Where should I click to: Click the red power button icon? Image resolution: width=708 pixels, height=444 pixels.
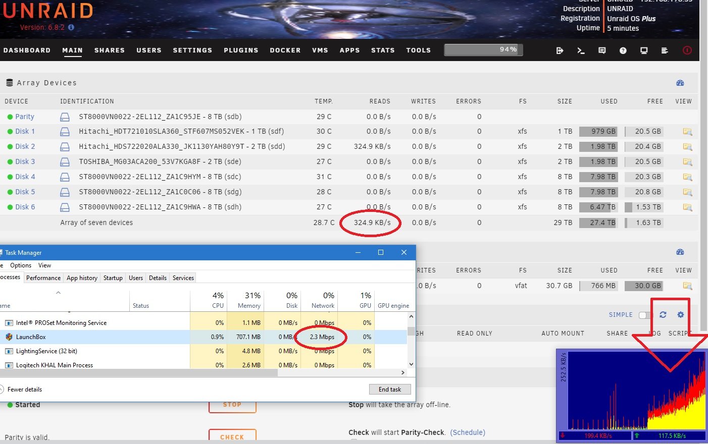687,50
